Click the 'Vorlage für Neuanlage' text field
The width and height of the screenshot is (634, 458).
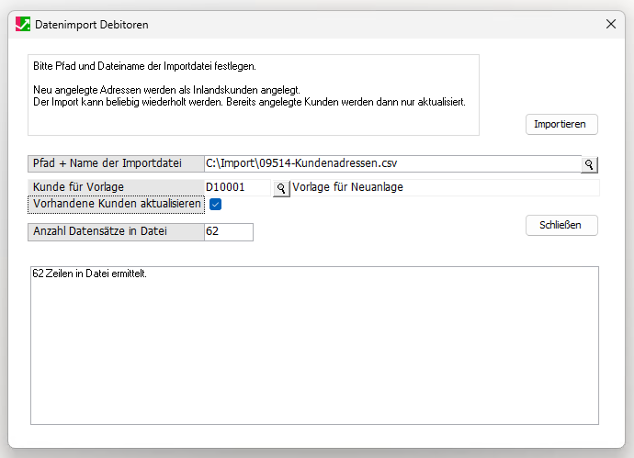[x=445, y=187]
